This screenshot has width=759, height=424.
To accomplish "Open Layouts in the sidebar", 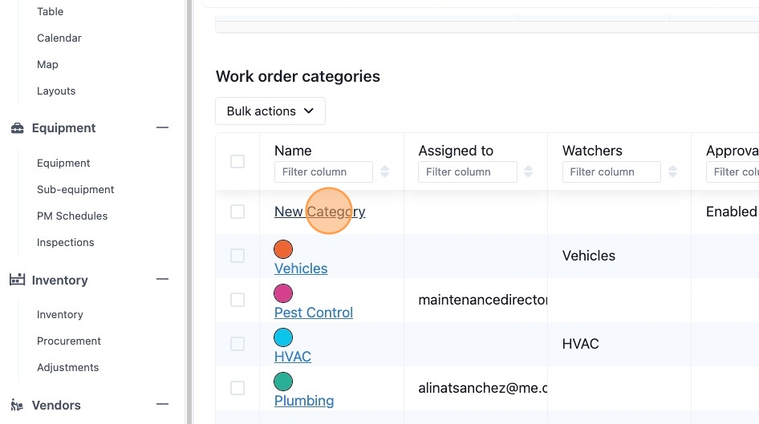I will click(56, 91).
